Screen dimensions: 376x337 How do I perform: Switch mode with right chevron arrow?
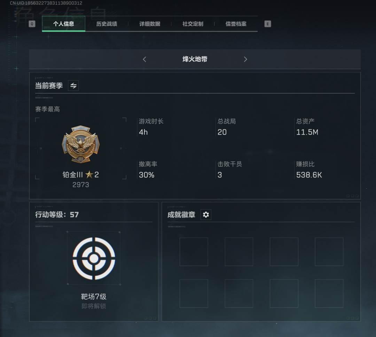click(245, 59)
